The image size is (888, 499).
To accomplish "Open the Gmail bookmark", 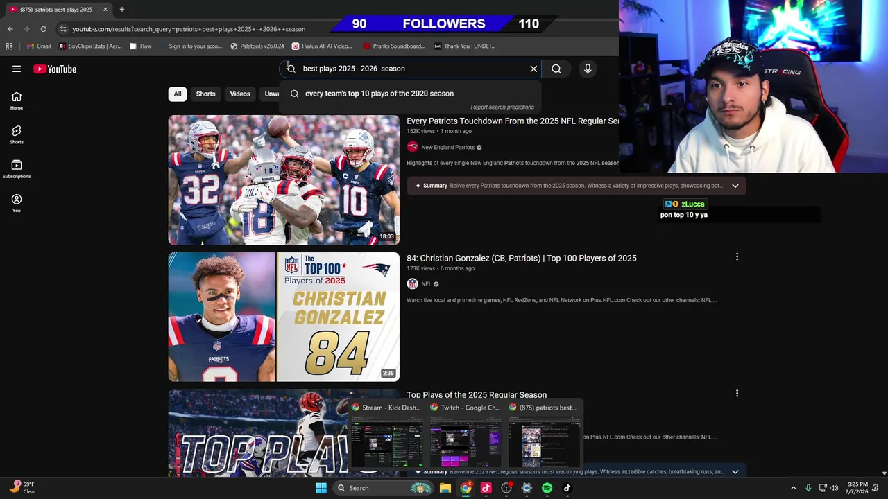I will tap(39, 46).
